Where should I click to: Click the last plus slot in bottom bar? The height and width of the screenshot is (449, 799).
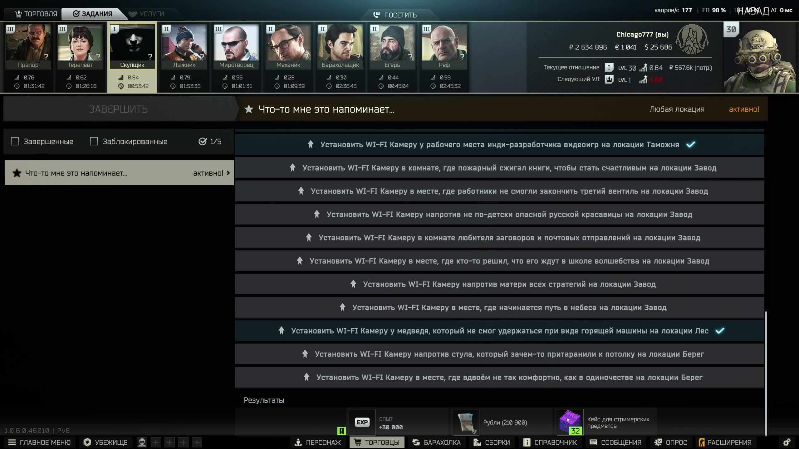tap(197, 442)
